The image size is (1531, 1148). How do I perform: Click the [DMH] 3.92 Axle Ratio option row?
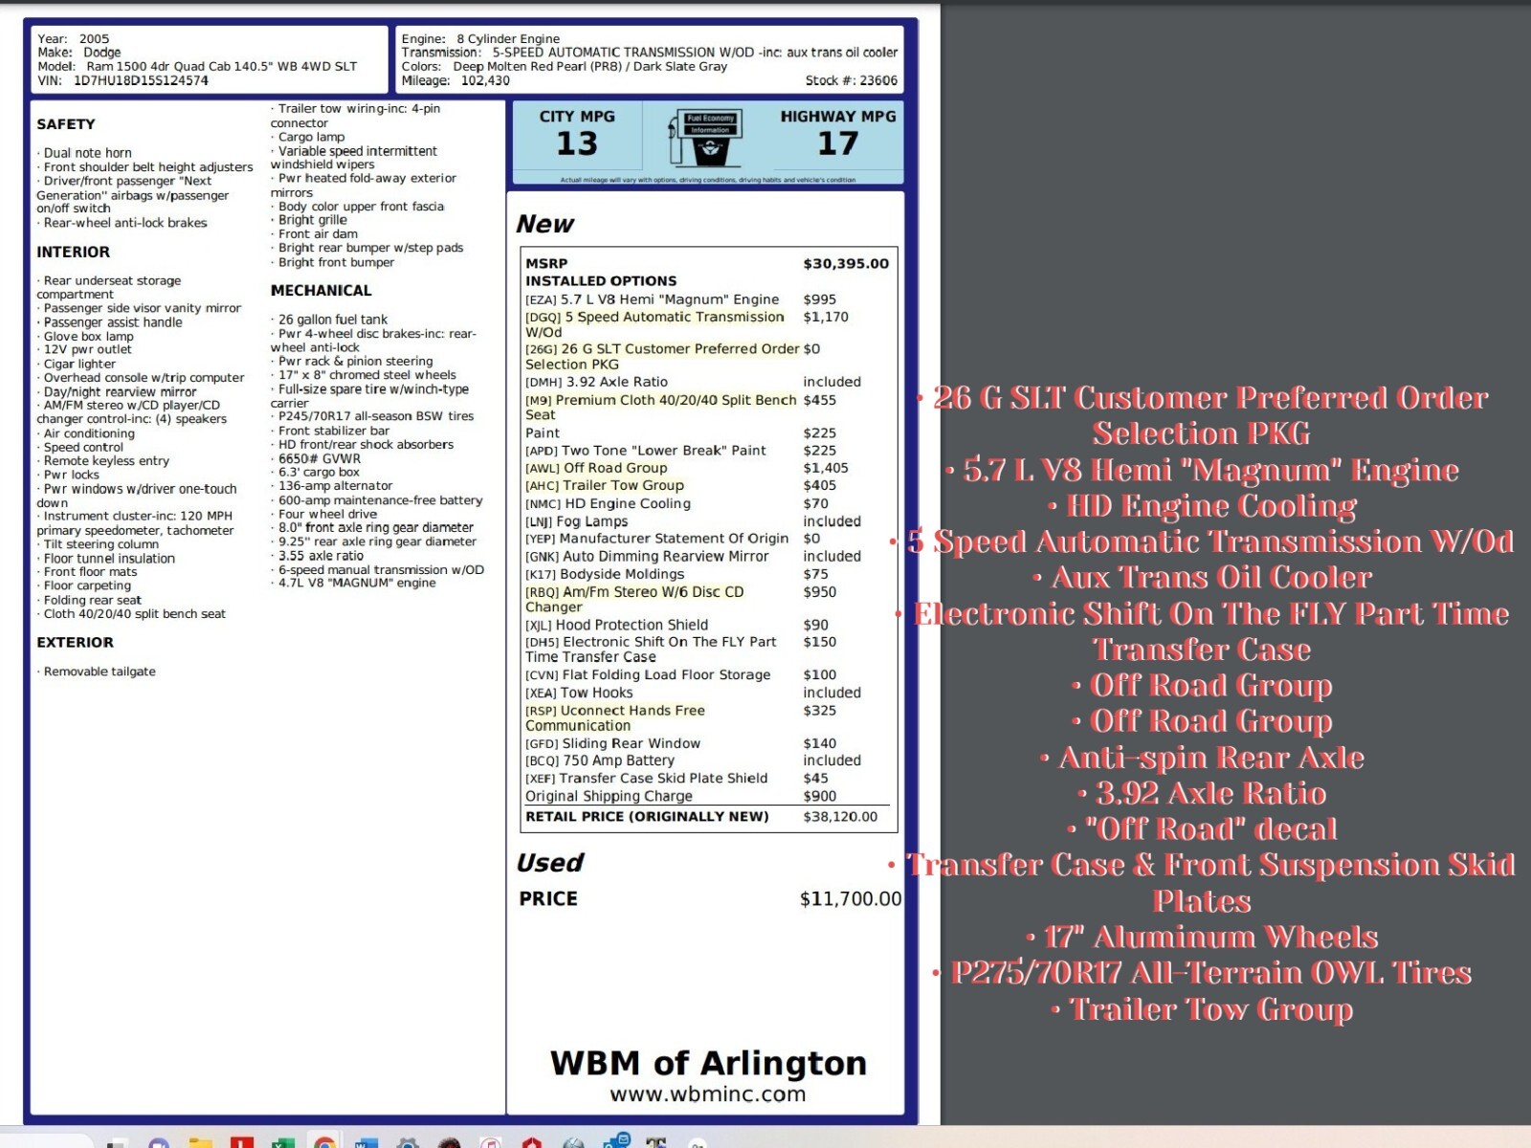[x=693, y=382]
